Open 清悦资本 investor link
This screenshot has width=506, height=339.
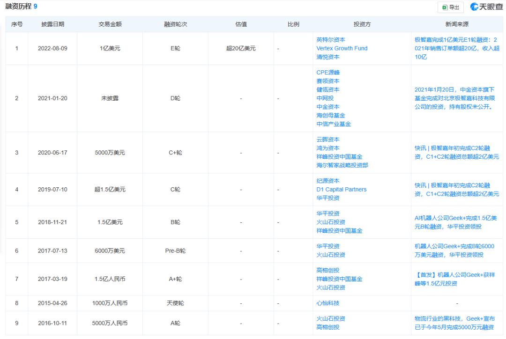[327, 57]
